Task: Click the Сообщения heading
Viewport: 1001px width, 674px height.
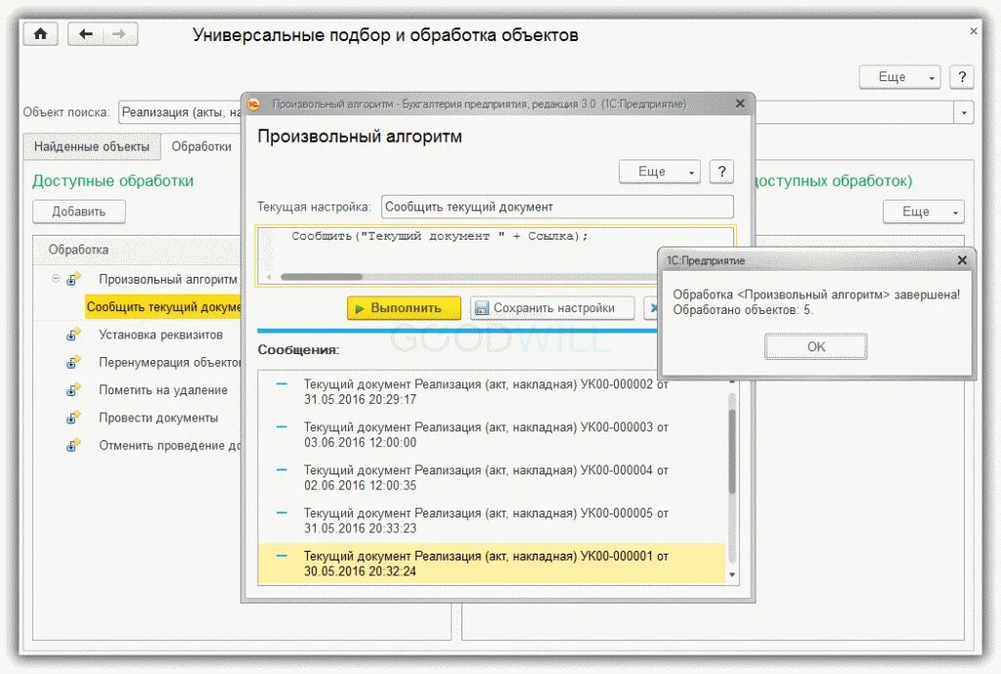Action: coord(298,350)
